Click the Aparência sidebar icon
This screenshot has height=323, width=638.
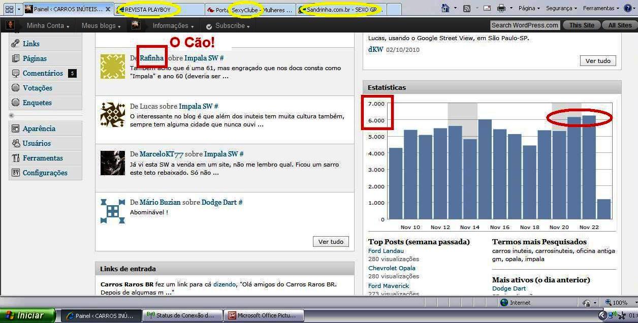tap(16, 128)
